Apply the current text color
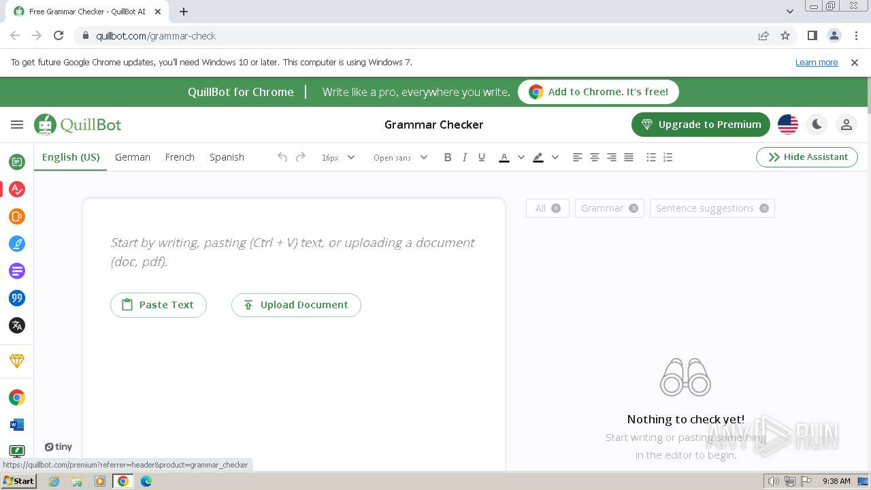Viewport: 871px width, 490px height. (504, 157)
